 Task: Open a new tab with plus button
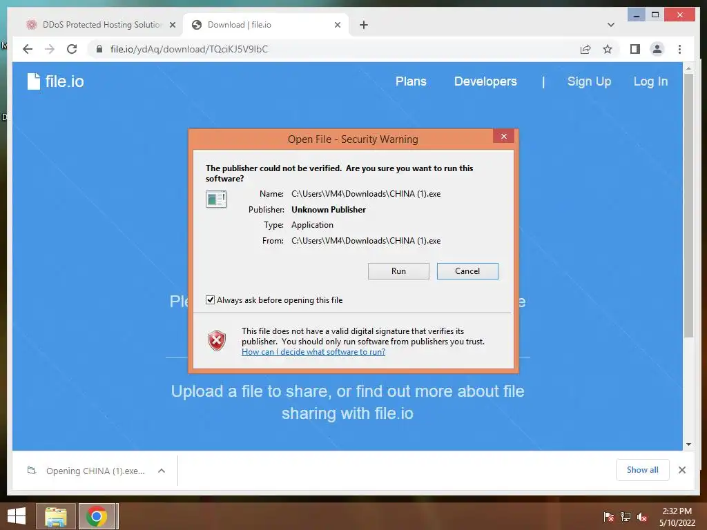[x=364, y=25]
